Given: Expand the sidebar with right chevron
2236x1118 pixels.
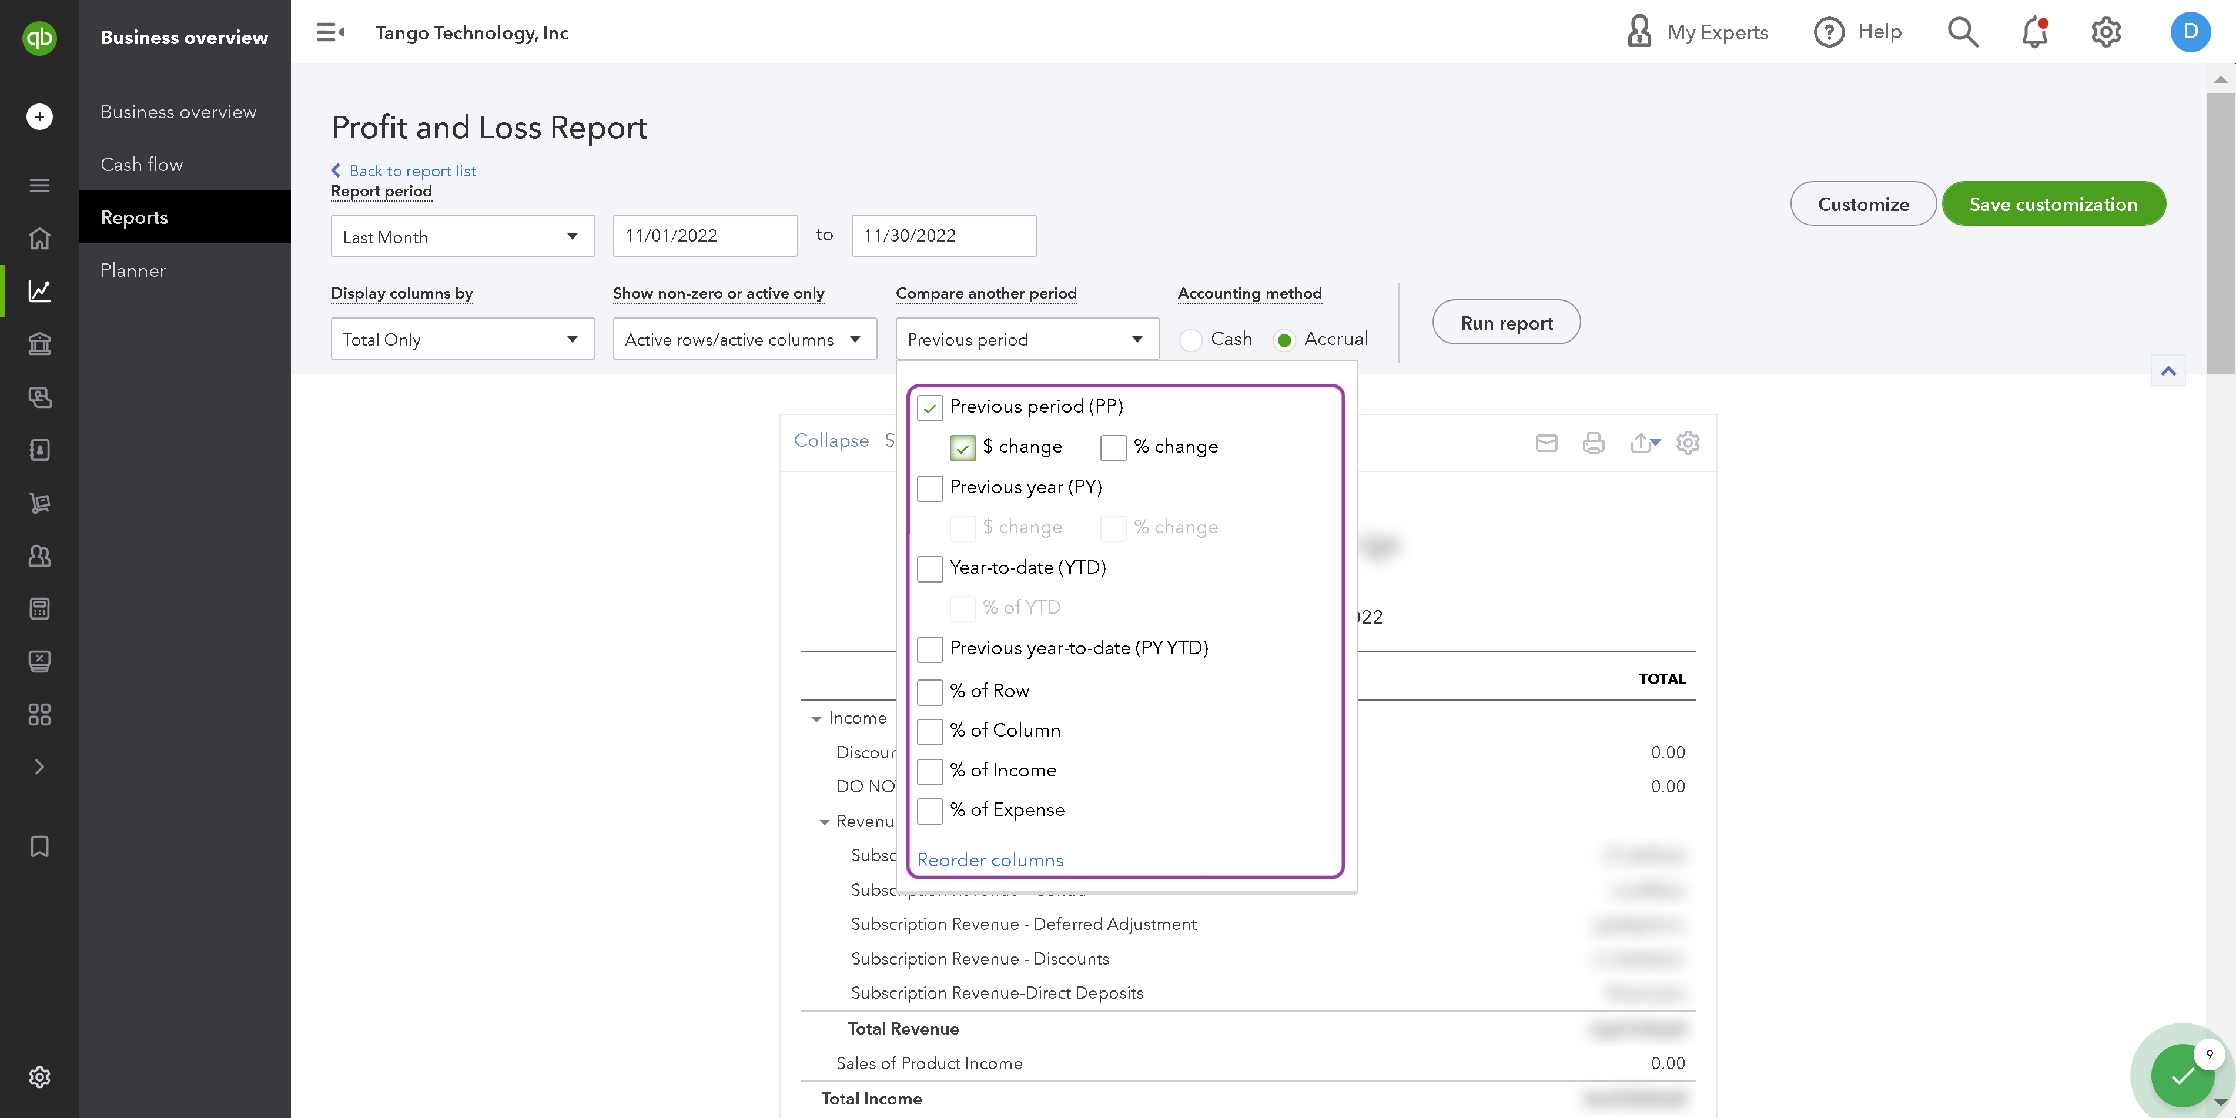Looking at the screenshot, I should coord(39,767).
